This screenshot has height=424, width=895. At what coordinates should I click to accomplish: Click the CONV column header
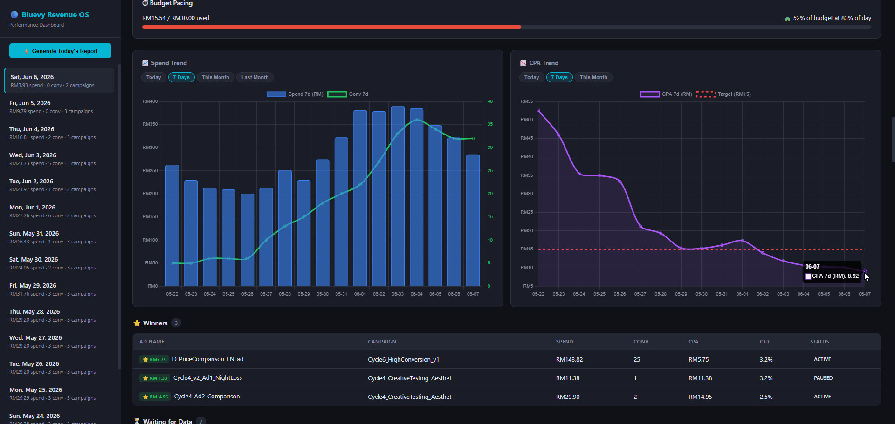641,342
